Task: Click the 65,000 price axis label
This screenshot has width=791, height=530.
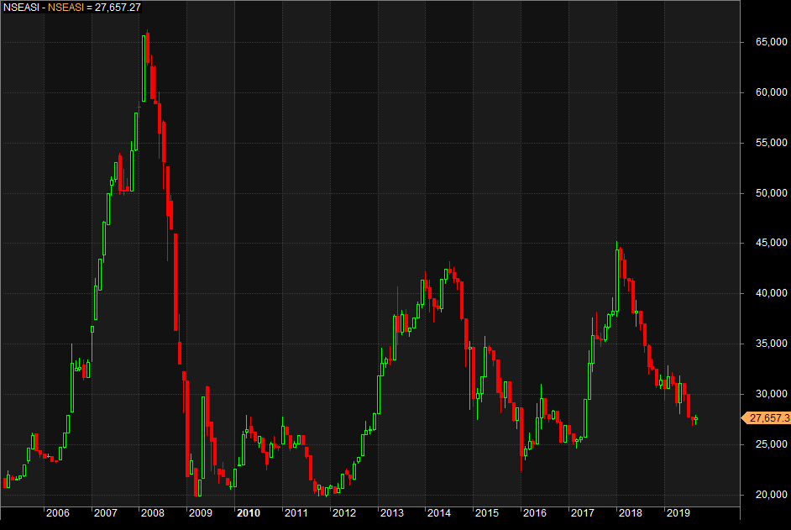Action: tap(771, 42)
